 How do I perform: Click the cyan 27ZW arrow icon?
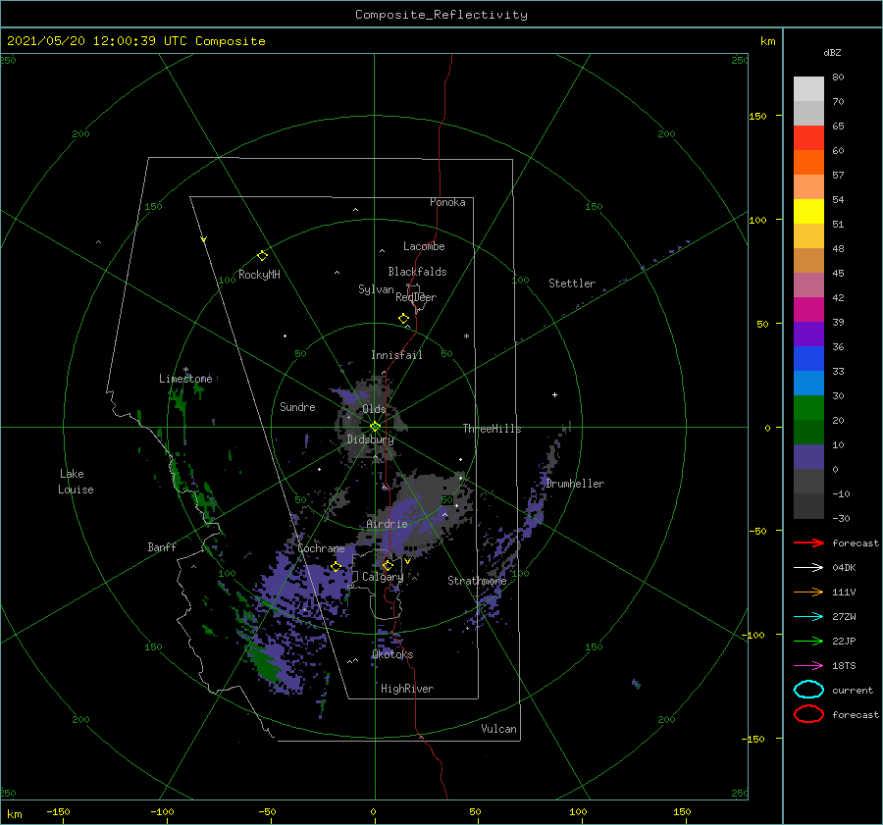[808, 617]
